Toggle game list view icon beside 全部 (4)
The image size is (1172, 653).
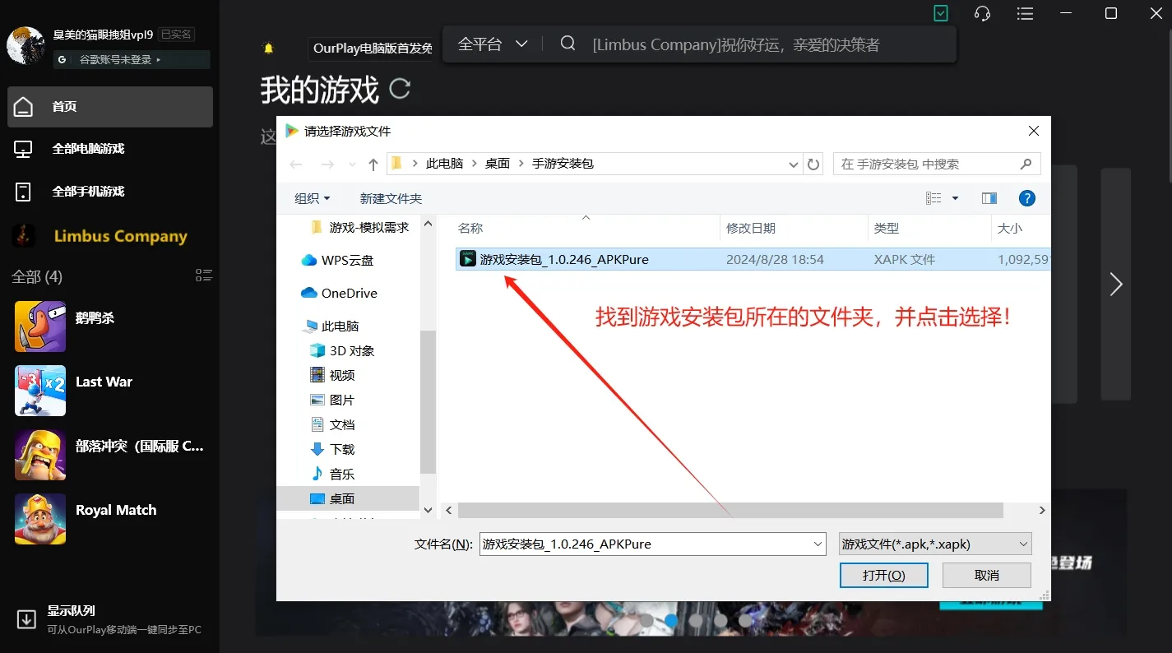pyautogui.click(x=204, y=276)
